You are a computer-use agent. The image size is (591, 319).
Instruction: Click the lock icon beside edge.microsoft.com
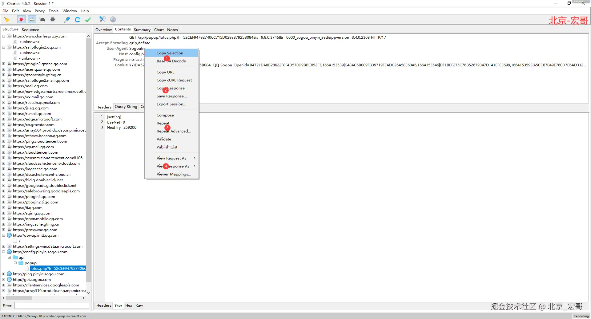(9, 119)
